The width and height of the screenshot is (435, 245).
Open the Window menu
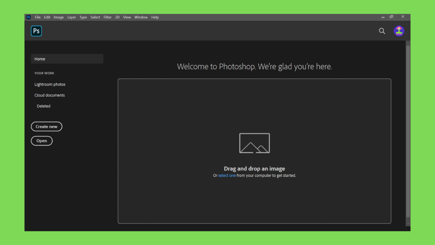pyautogui.click(x=141, y=17)
